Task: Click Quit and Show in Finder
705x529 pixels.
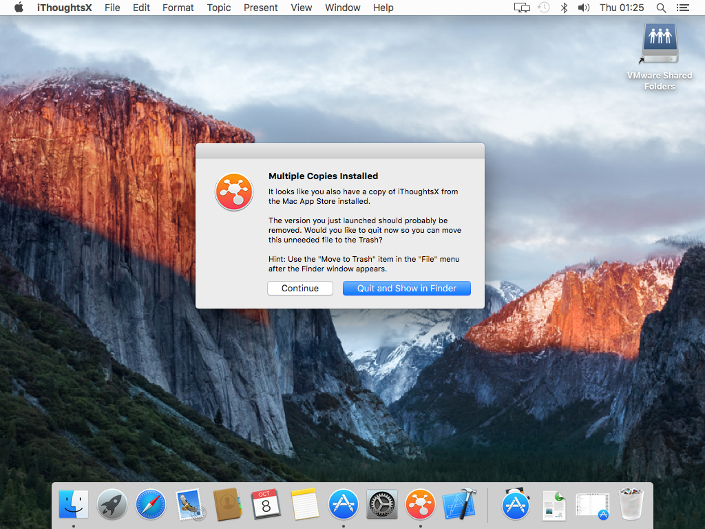Action: 406,289
